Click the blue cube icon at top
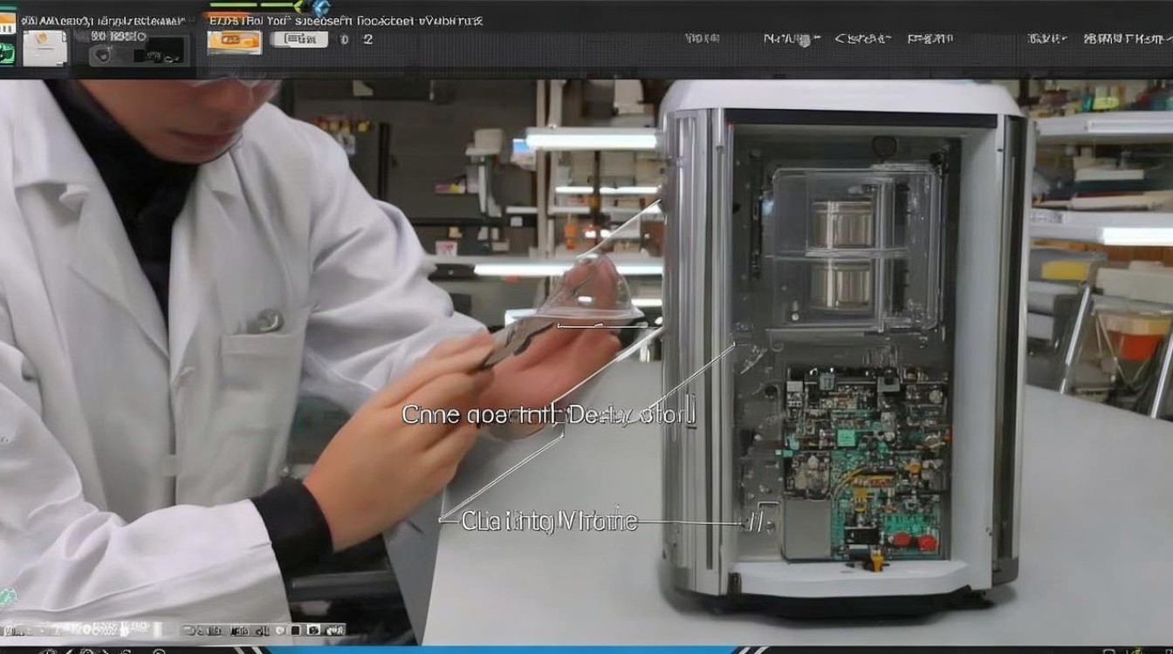1173x654 pixels. click(321, 7)
